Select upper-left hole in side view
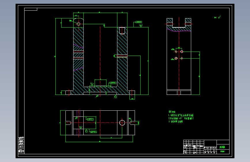The width and height of the screenshot is (250, 162). coord(176,52)
